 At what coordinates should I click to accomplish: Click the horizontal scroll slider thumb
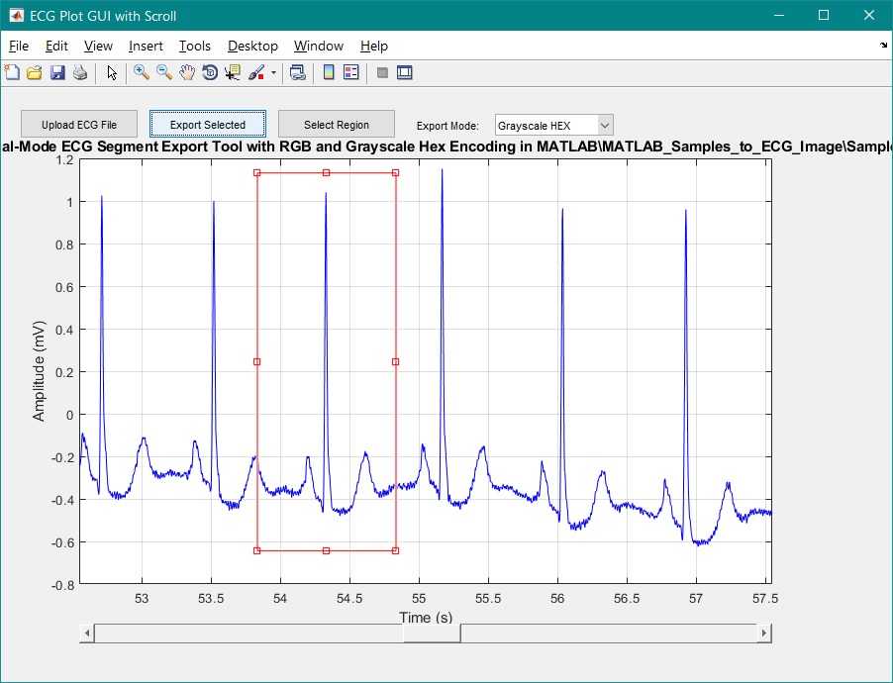point(432,634)
